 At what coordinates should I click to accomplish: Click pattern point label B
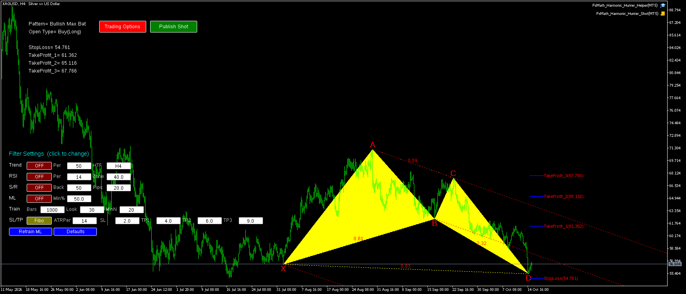pyautogui.click(x=434, y=223)
